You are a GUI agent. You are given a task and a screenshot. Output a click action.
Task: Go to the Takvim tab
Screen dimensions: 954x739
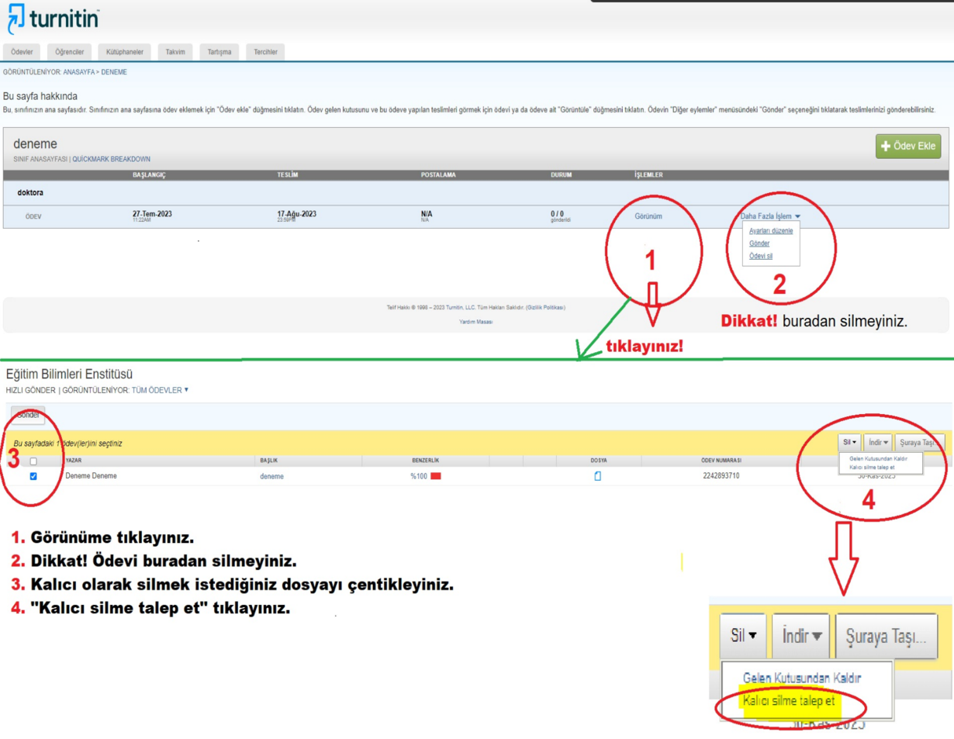coord(175,52)
